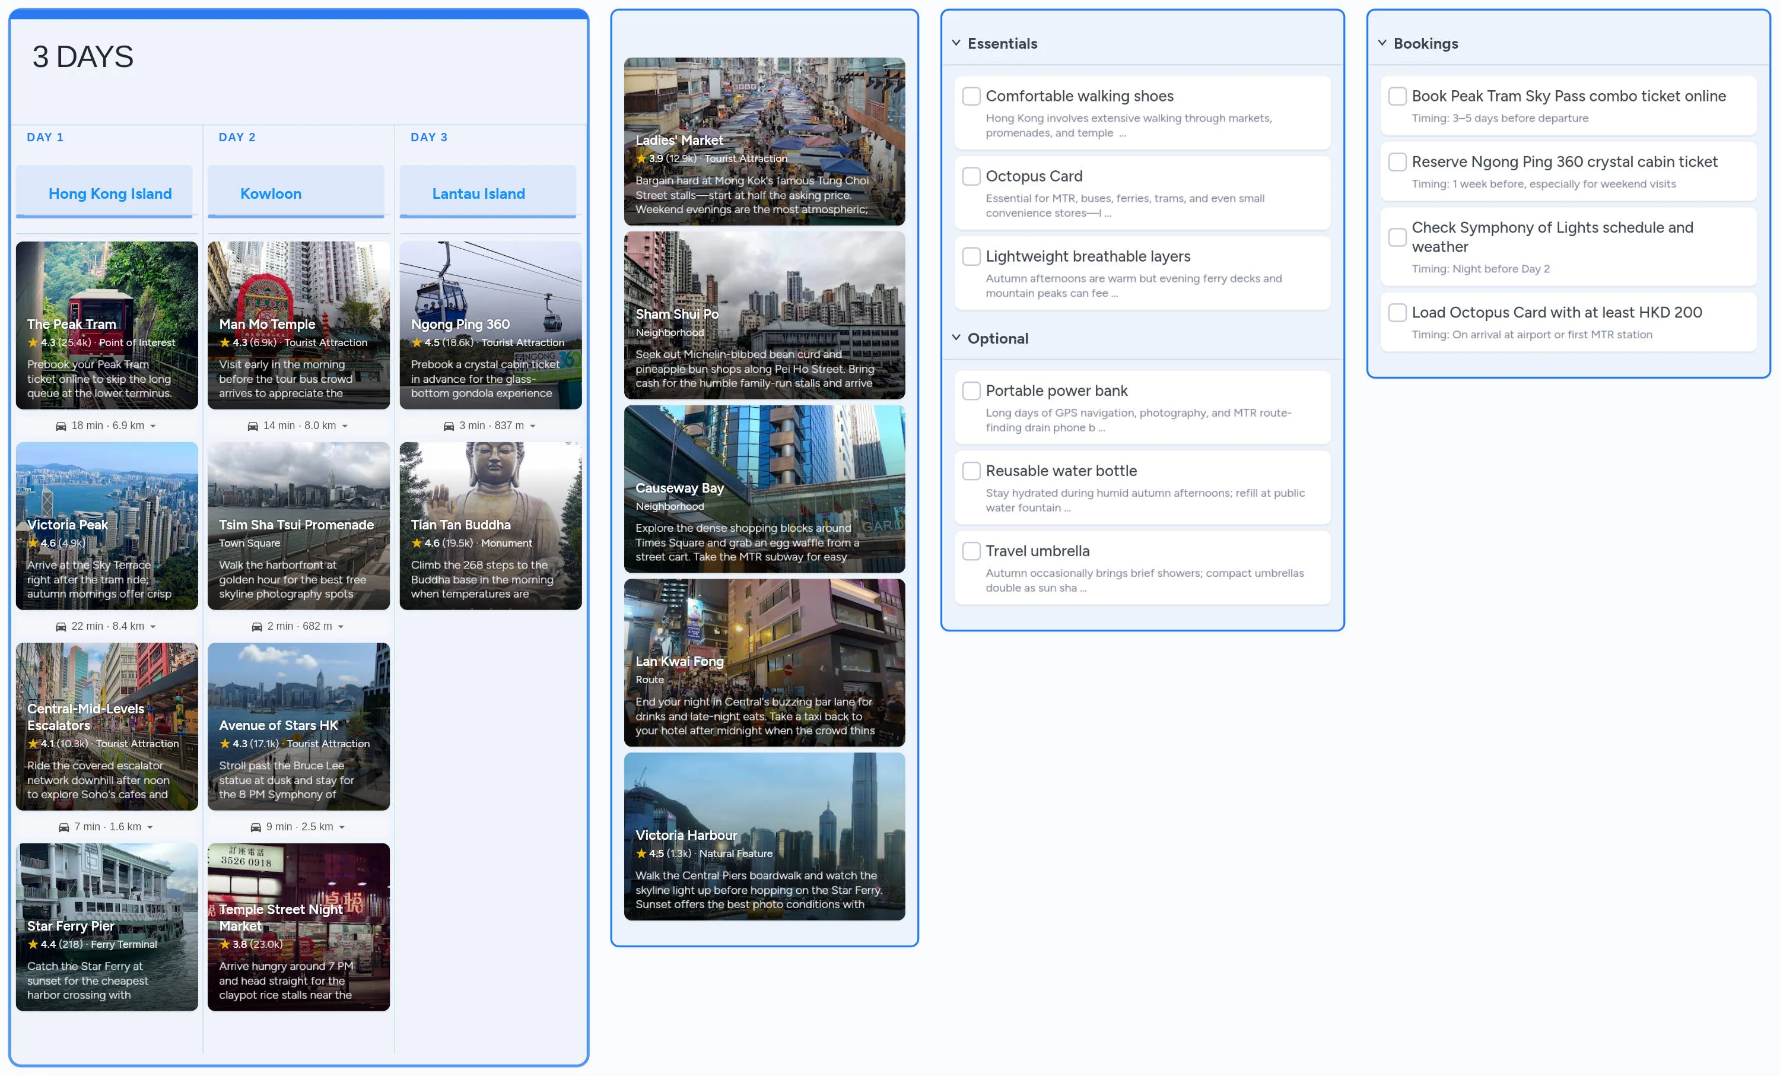Click the DAY 1 column header
Image resolution: width=1780 pixels, height=1076 pixels.
tap(46, 137)
